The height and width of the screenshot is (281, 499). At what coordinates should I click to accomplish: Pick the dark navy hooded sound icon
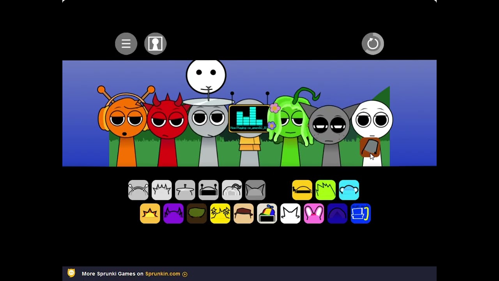click(337, 213)
